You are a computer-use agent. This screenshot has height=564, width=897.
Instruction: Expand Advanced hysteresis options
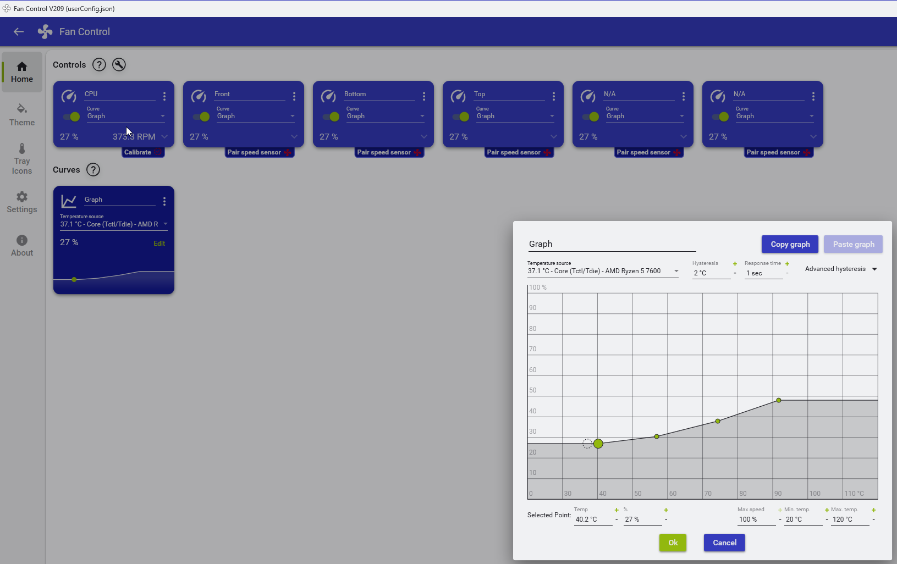[x=841, y=269]
